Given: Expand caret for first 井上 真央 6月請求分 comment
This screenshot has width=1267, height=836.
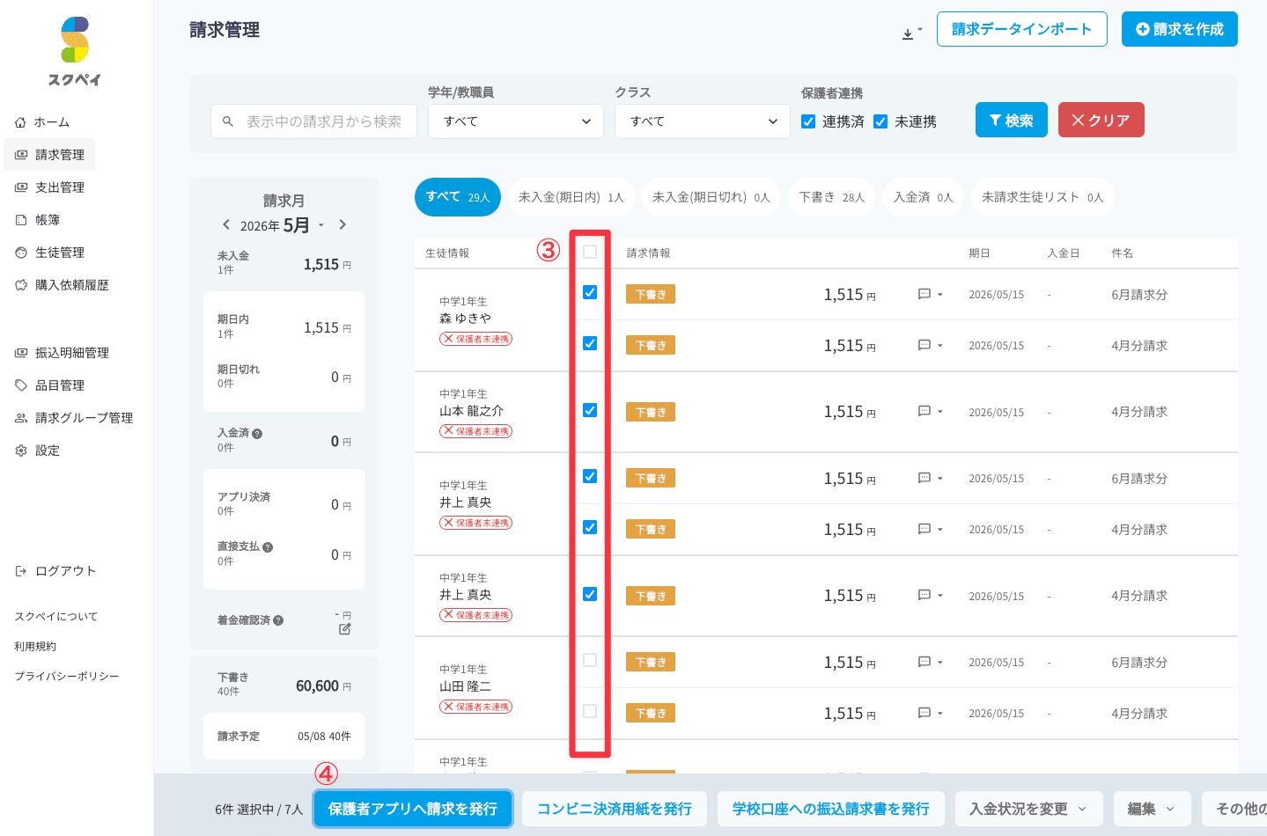Looking at the screenshot, I should coord(940,479).
